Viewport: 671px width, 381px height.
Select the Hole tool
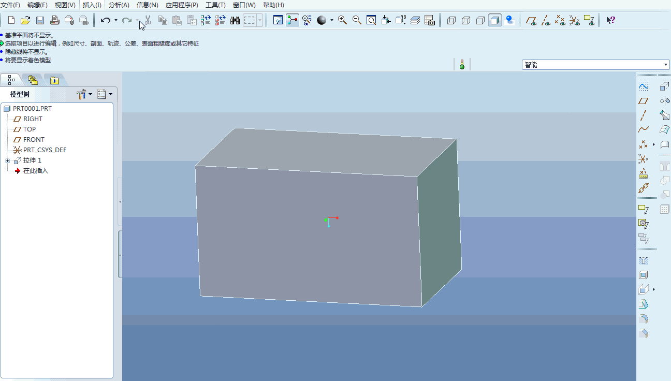(x=643, y=260)
